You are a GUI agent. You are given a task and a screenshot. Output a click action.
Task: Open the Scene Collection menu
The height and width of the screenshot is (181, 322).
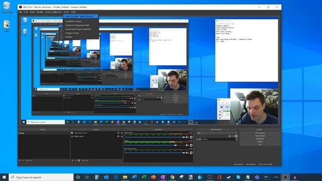(x=53, y=12)
